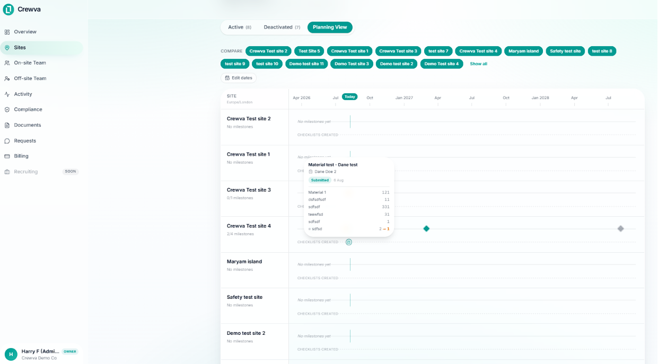
Task: Select the Sites pin icon
Action: coord(7,48)
